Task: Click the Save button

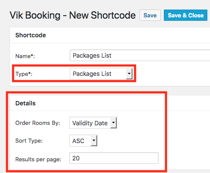Action: pyautogui.click(x=150, y=15)
